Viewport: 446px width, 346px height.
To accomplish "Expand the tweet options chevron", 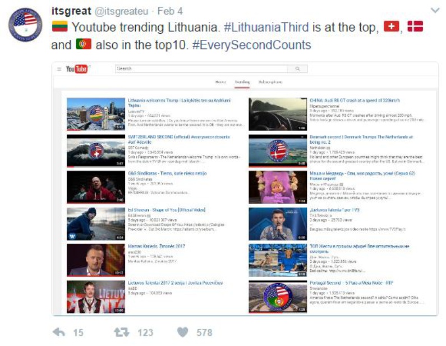I will (435, 11).
